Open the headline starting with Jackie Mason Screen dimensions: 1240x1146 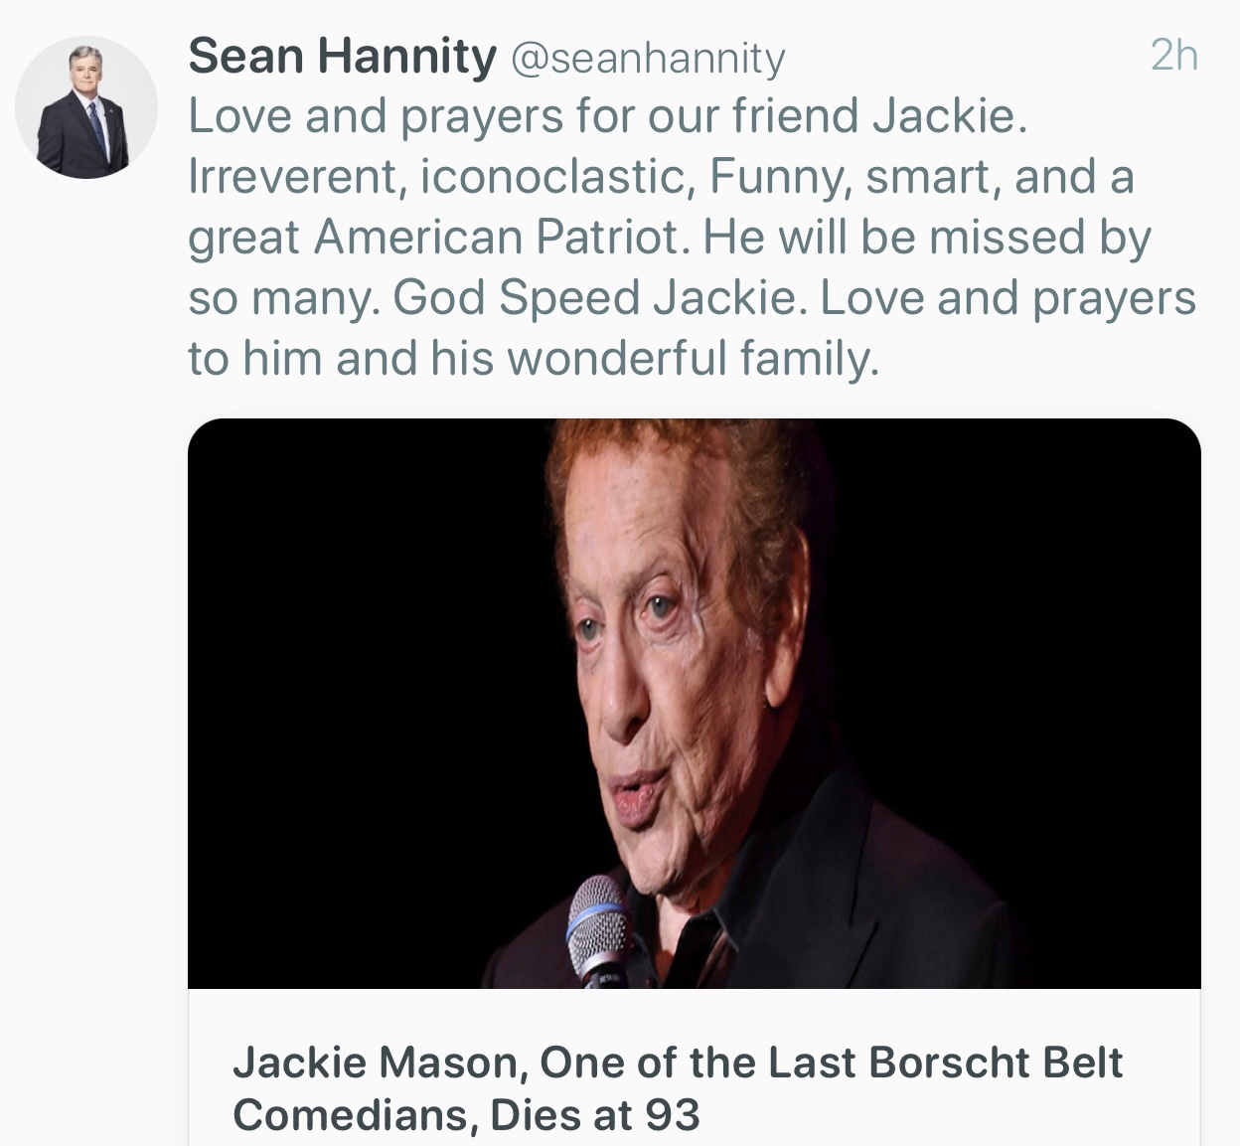click(677, 1088)
